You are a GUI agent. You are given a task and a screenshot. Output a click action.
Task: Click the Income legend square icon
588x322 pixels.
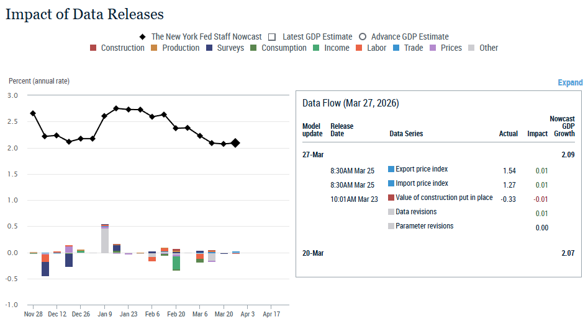pos(316,48)
